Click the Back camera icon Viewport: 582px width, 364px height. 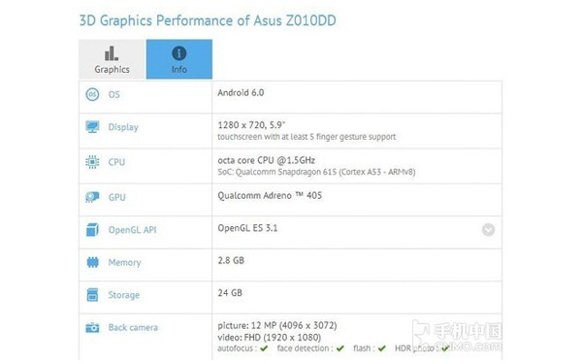(92, 328)
